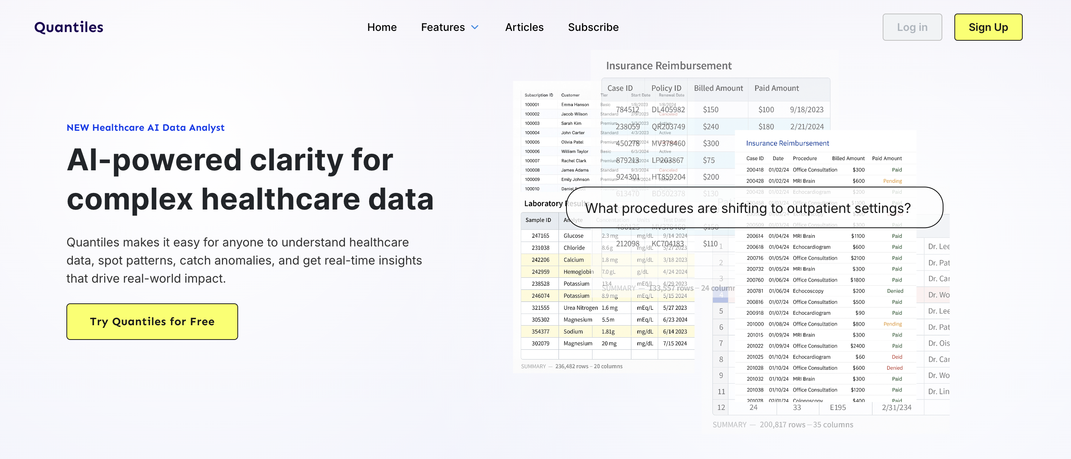
Task: Click customer Emily Johnson
Action: pos(575,179)
